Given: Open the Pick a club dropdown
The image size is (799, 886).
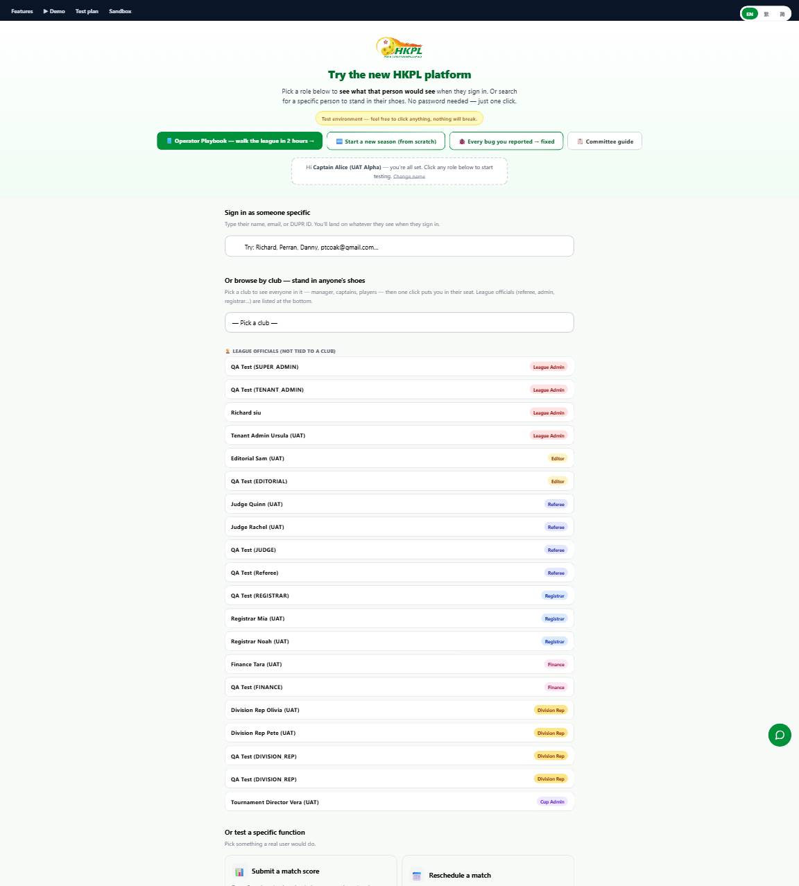Looking at the screenshot, I should coord(399,322).
